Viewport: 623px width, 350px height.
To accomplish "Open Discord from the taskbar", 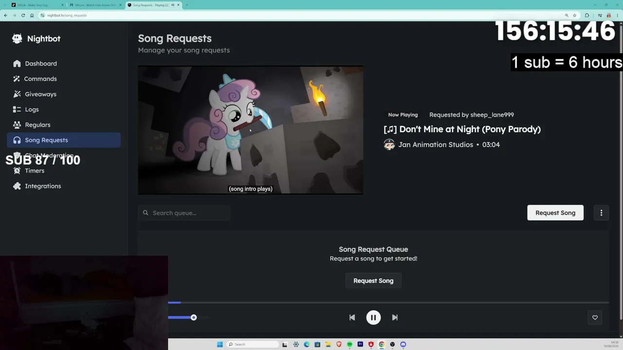I will pyautogui.click(x=403, y=345).
